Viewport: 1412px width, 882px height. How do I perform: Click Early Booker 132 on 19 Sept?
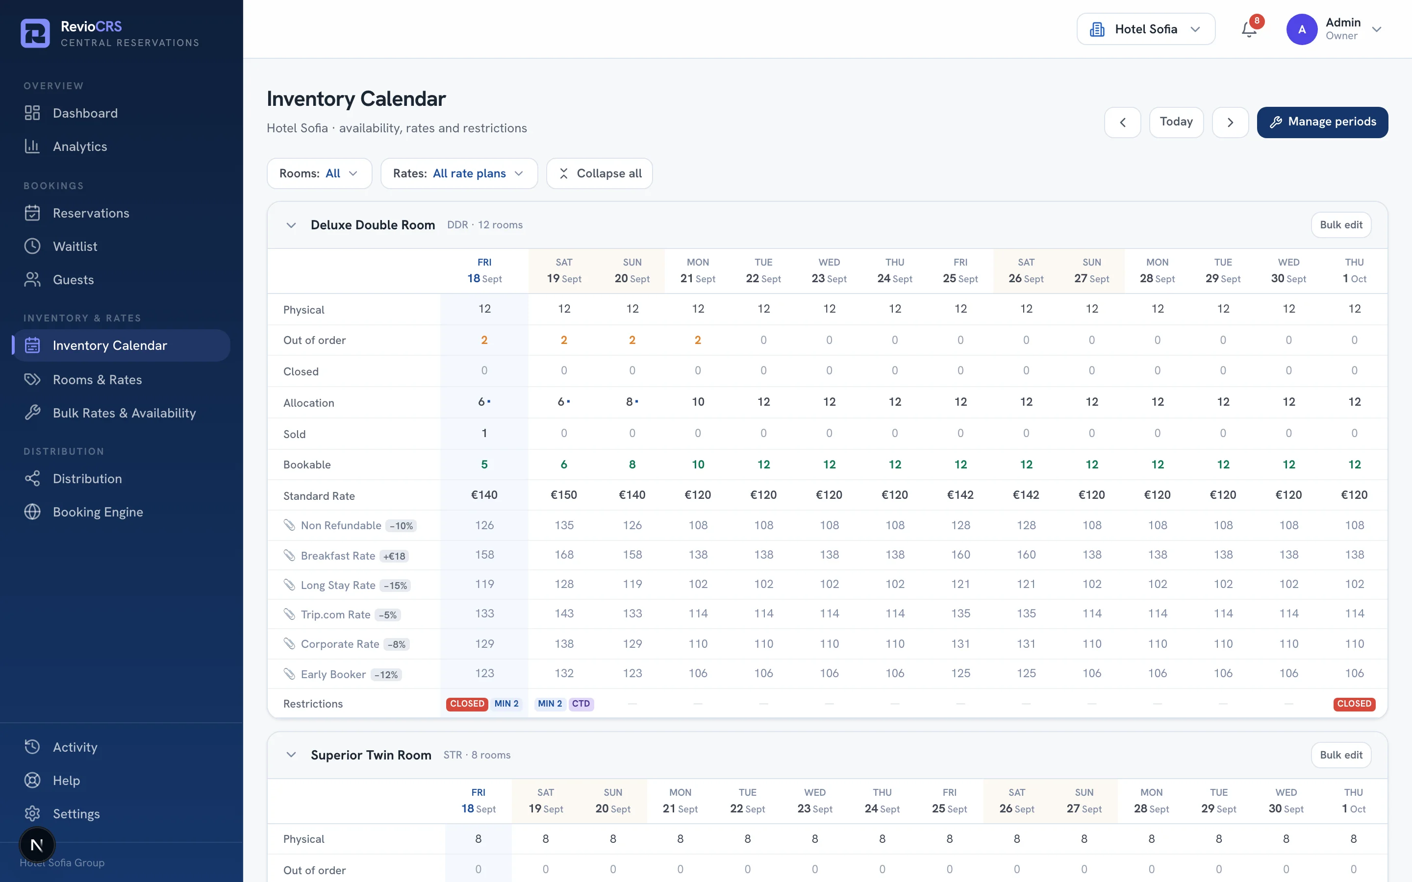pyautogui.click(x=564, y=673)
